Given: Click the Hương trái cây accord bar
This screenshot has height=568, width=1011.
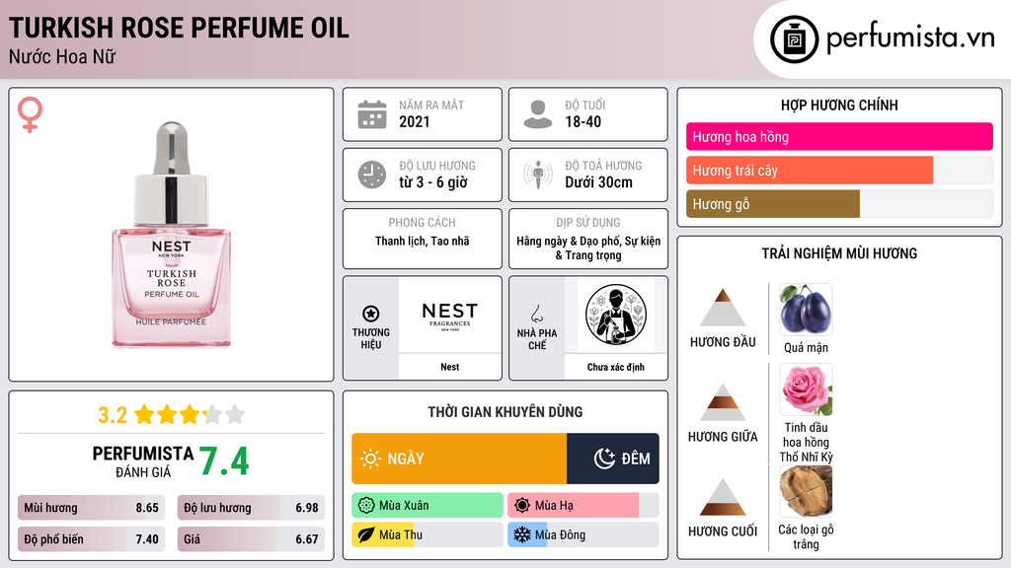Looking at the screenshot, I should (839, 171).
